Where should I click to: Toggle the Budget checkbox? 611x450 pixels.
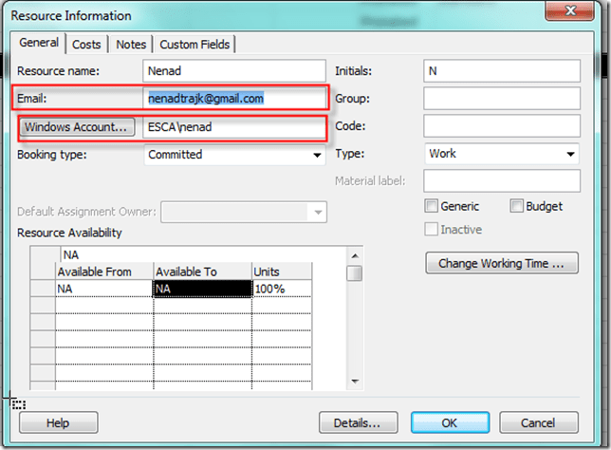[x=517, y=206]
